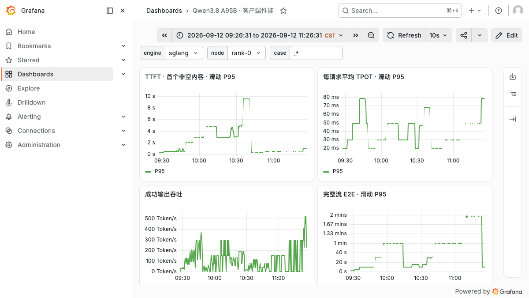Expand the Alerting section chevron
529x298 pixels.
click(x=123, y=117)
